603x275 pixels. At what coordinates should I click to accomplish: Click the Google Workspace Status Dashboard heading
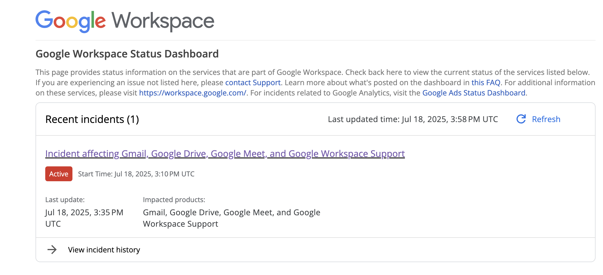[127, 54]
